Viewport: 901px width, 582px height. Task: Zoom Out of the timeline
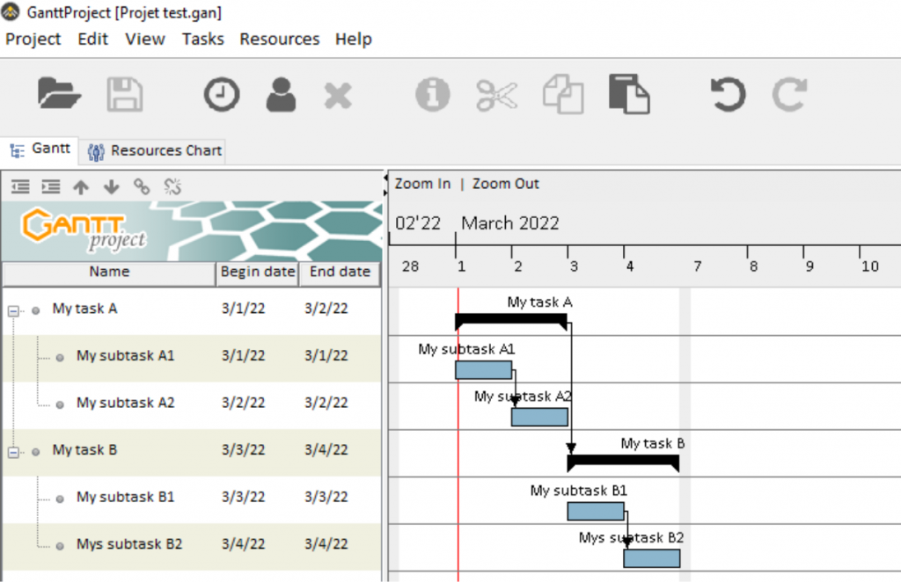click(505, 184)
